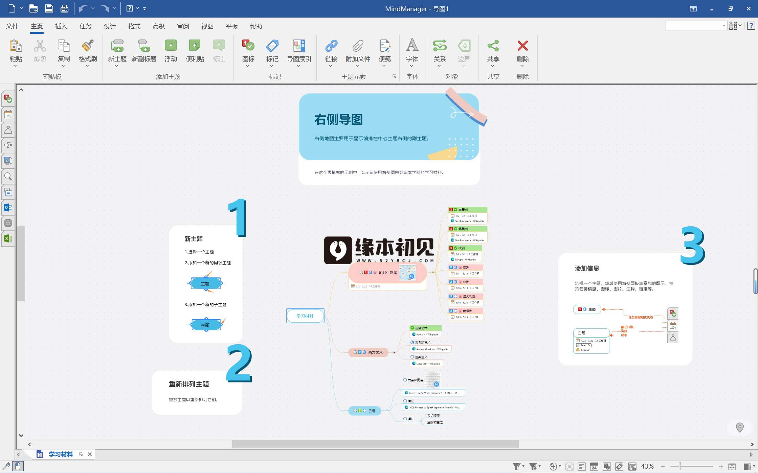Add a sticky note (便利贴)
The width and height of the screenshot is (758, 473).
point(195,51)
